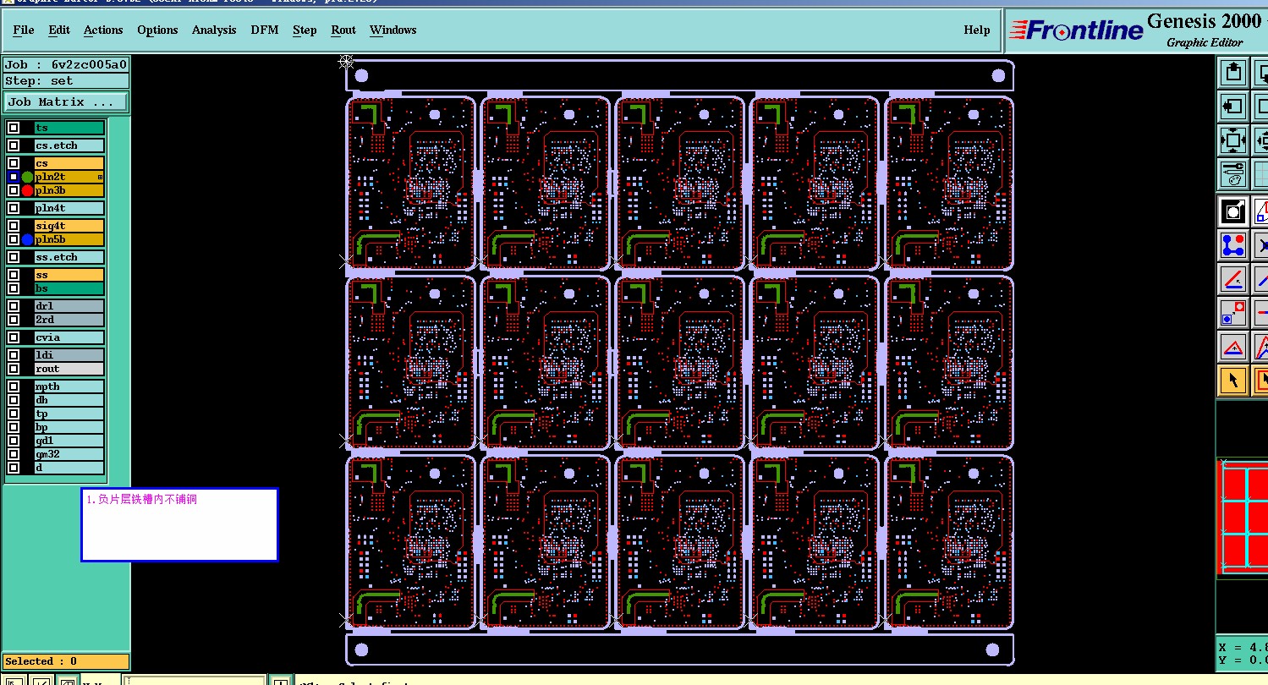The height and width of the screenshot is (685, 1268).
Task: Click the blue-to-red square move icon
Action: pyautogui.click(x=1233, y=312)
